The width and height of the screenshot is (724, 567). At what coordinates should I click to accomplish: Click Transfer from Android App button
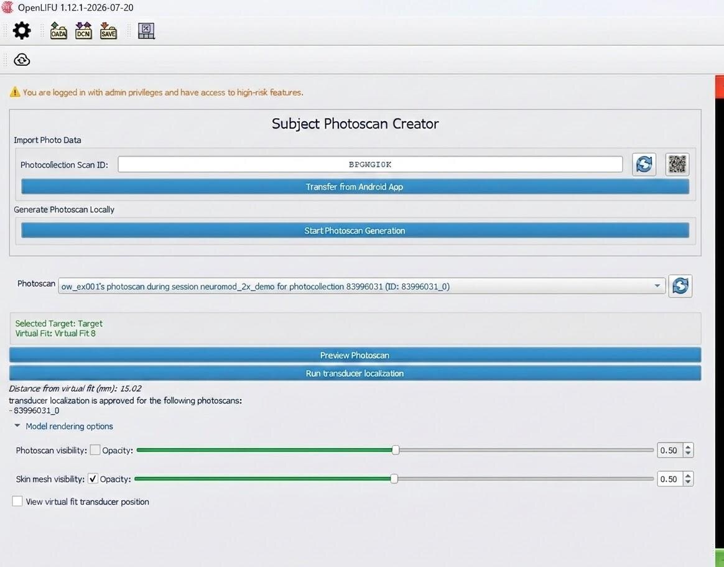(355, 187)
